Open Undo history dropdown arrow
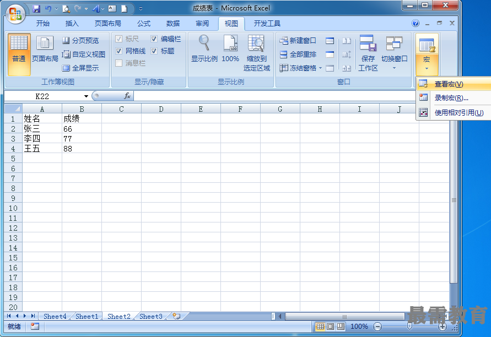Viewport: 491px width, 337px height. (x=56, y=9)
